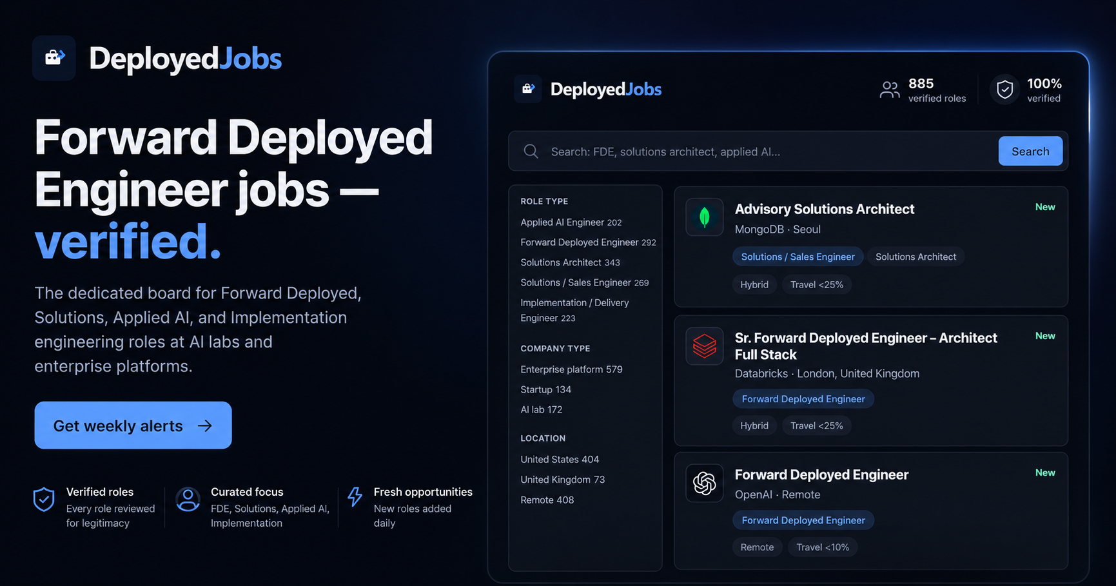The height and width of the screenshot is (586, 1116).
Task: Click the Hybrid tag on MongoDB card
Action: click(x=754, y=284)
